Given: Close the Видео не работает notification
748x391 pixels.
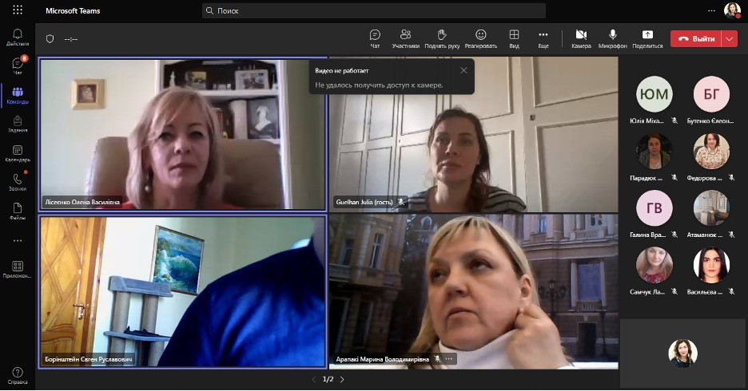Looking at the screenshot, I should 464,70.
